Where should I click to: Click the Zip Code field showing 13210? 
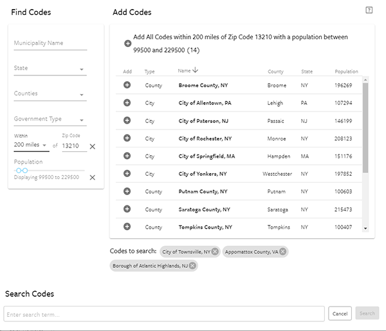click(x=75, y=146)
